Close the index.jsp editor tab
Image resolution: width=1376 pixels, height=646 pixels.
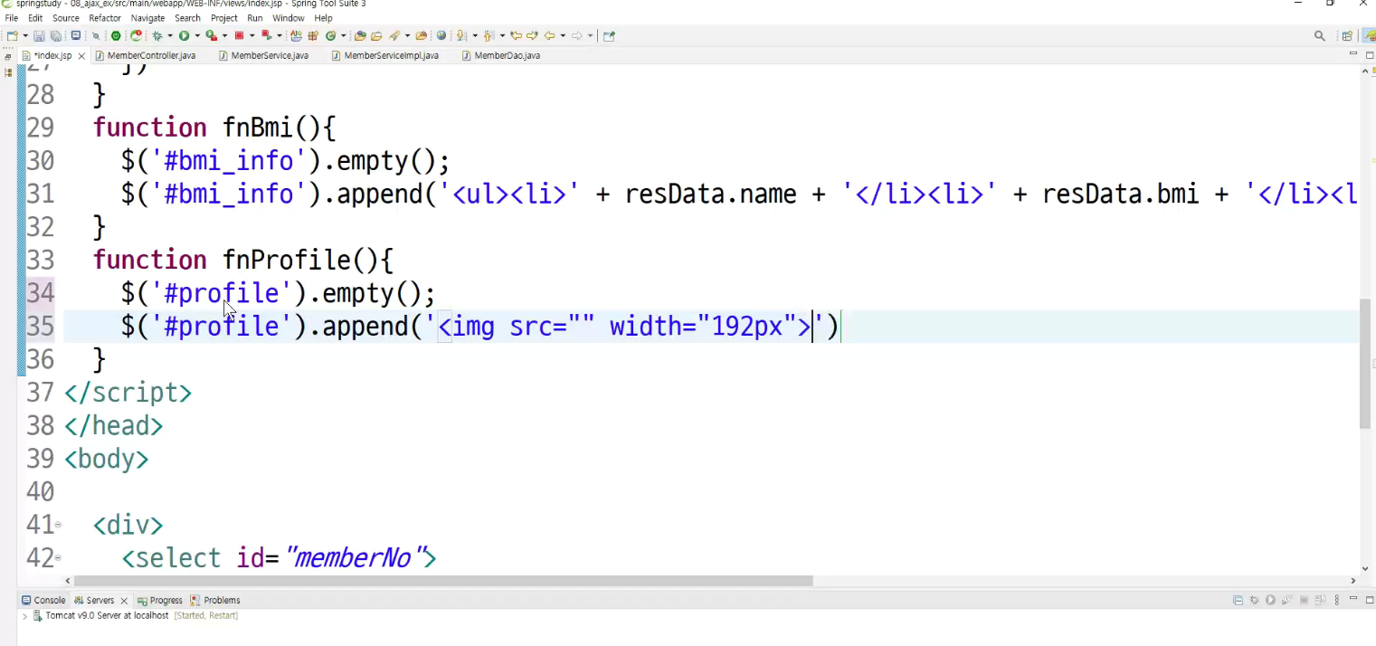tap(81, 56)
